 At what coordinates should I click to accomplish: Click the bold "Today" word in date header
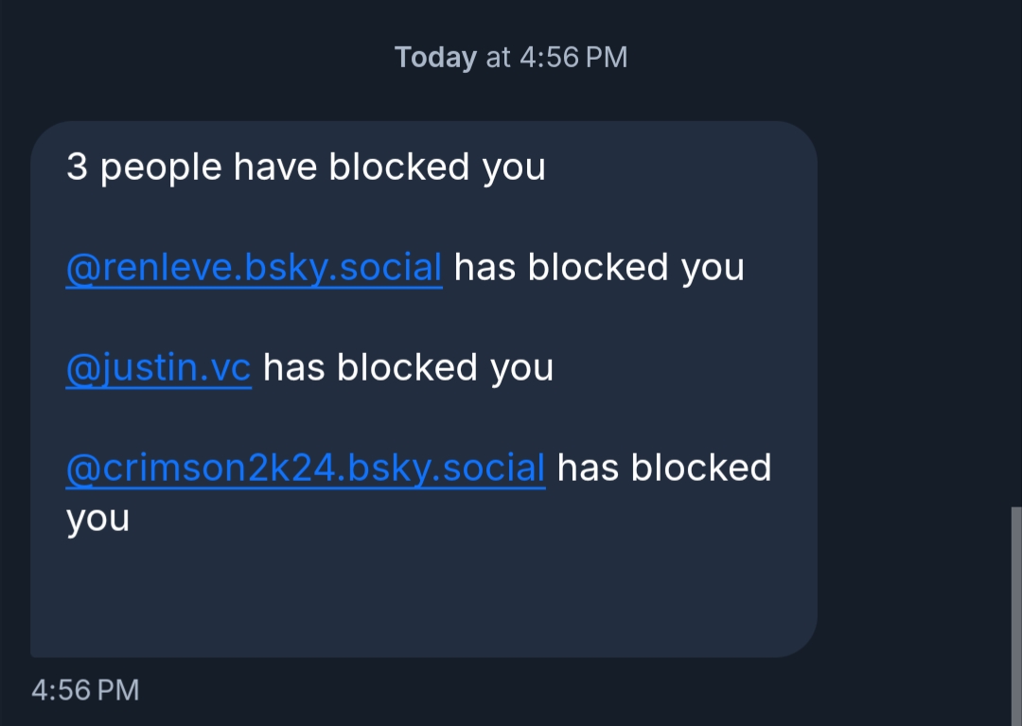[435, 58]
